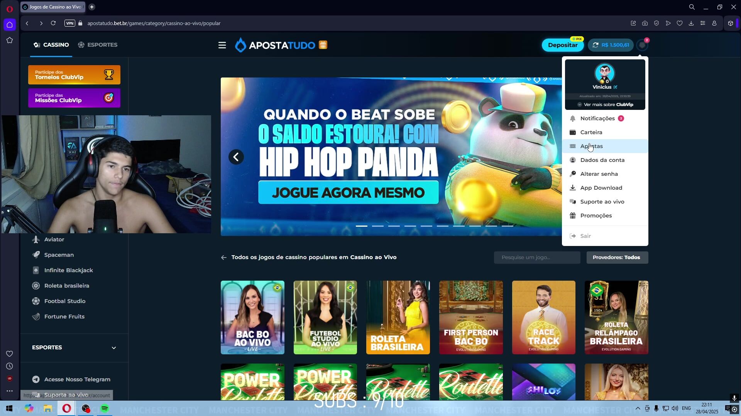Open Roleta Brasileira game thumbnail
Viewport: 741px width, 416px height.
tap(398, 317)
